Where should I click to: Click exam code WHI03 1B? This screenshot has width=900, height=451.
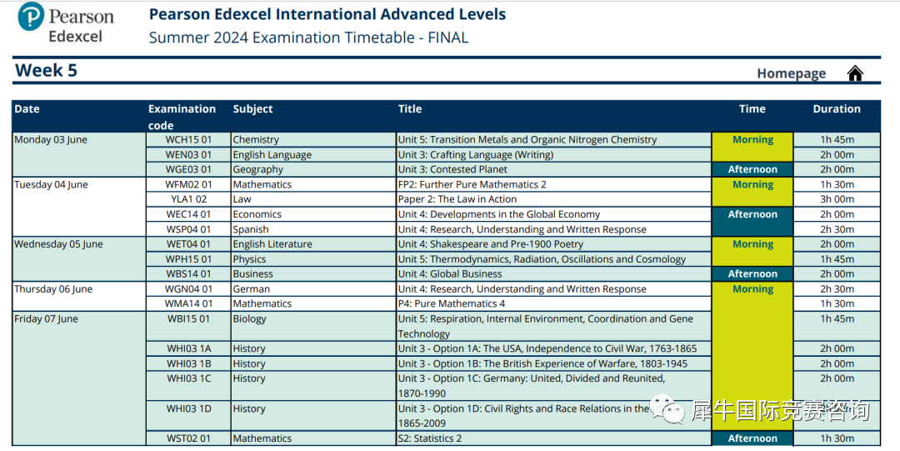188,363
